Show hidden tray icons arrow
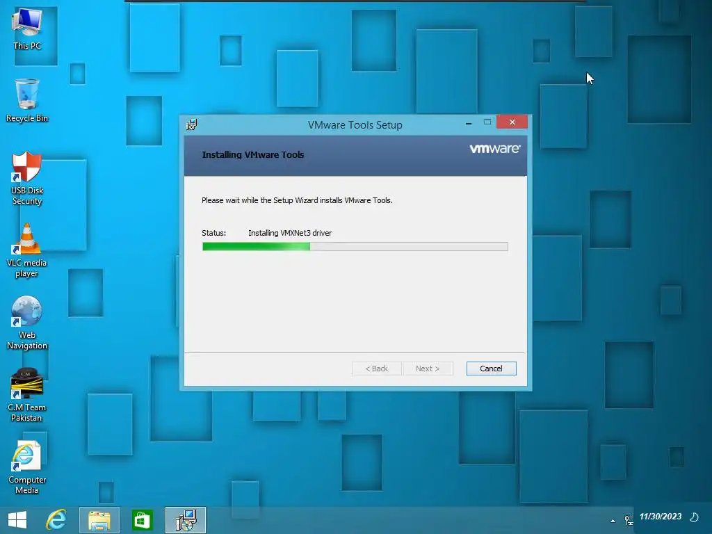 [613, 521]
